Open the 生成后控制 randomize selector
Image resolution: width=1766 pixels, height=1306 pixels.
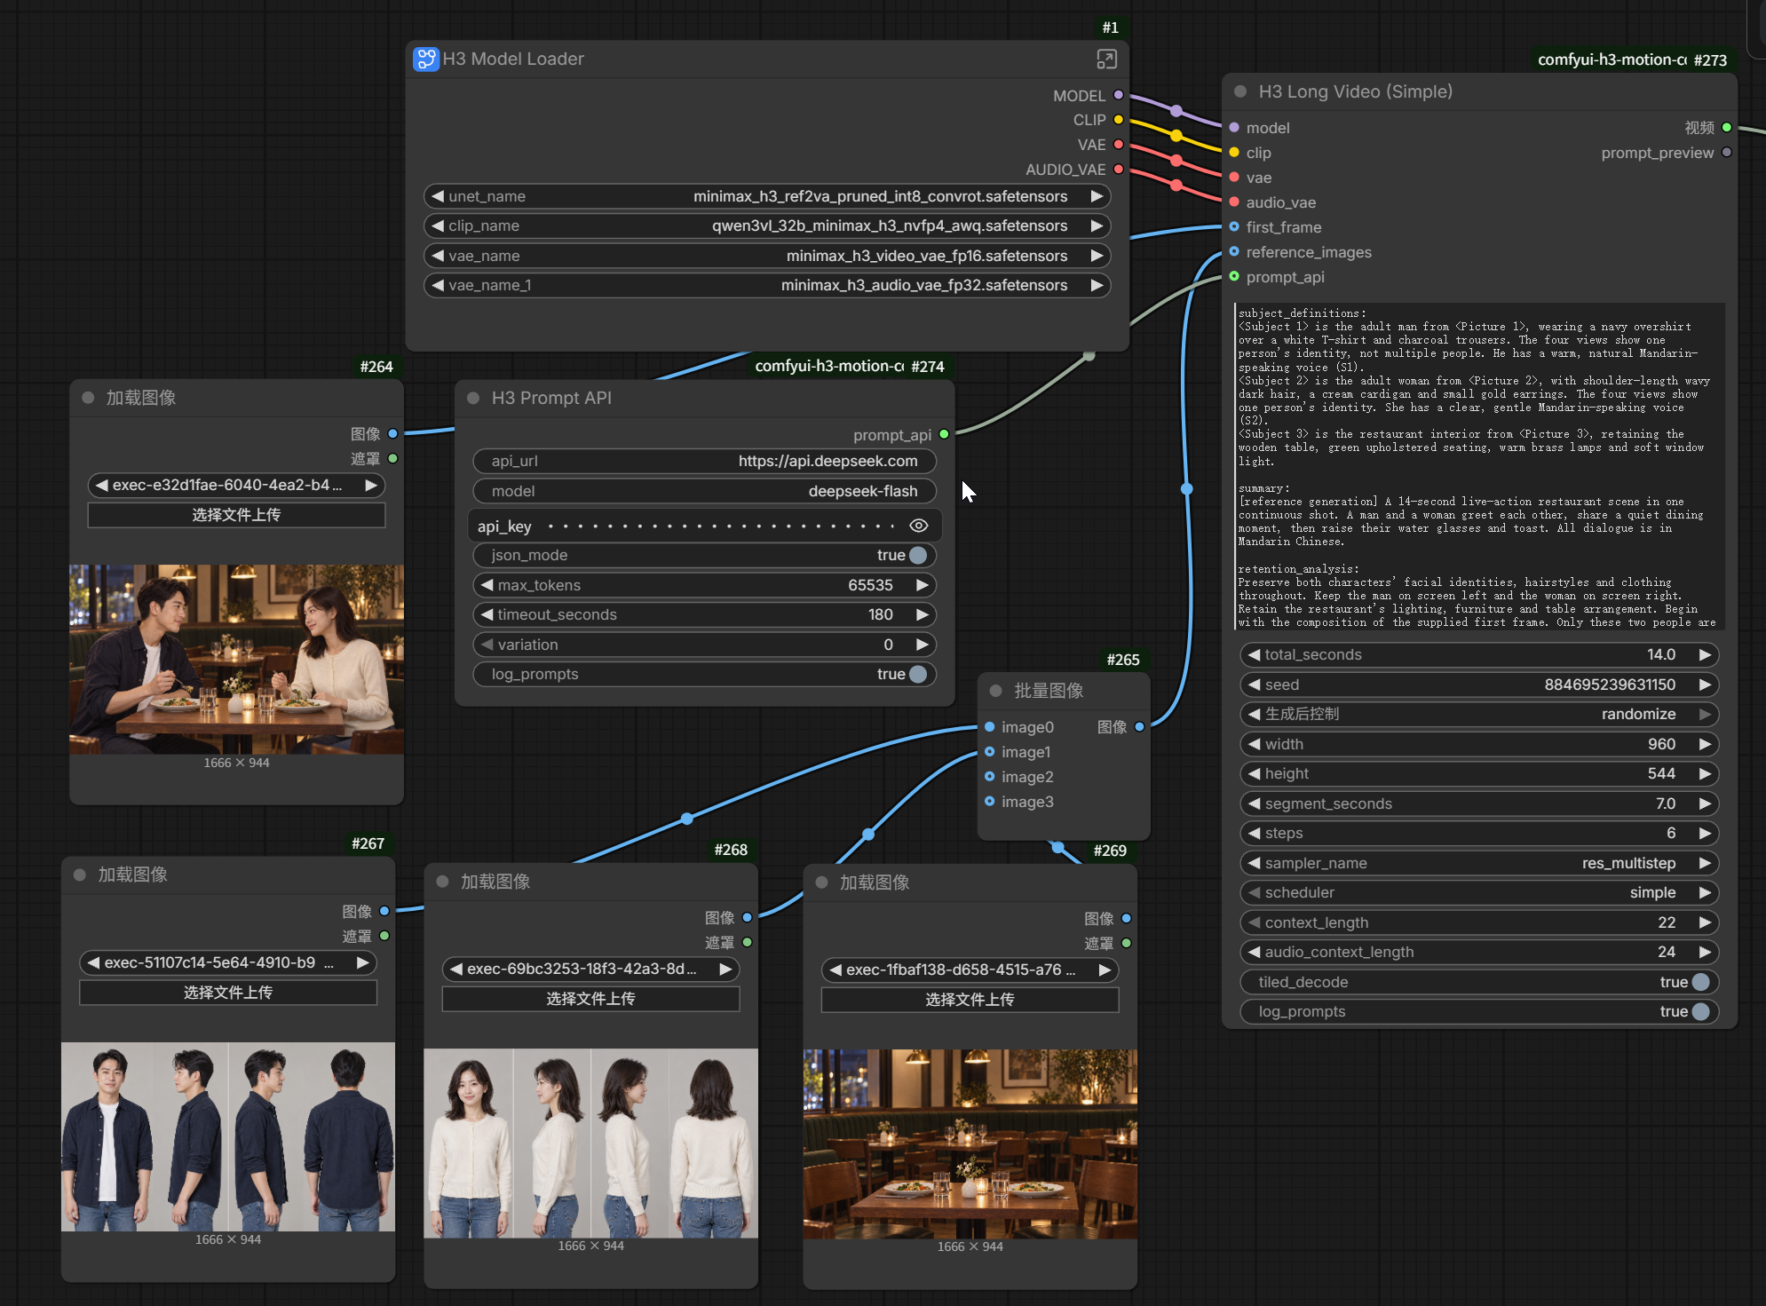(1479, 714)
